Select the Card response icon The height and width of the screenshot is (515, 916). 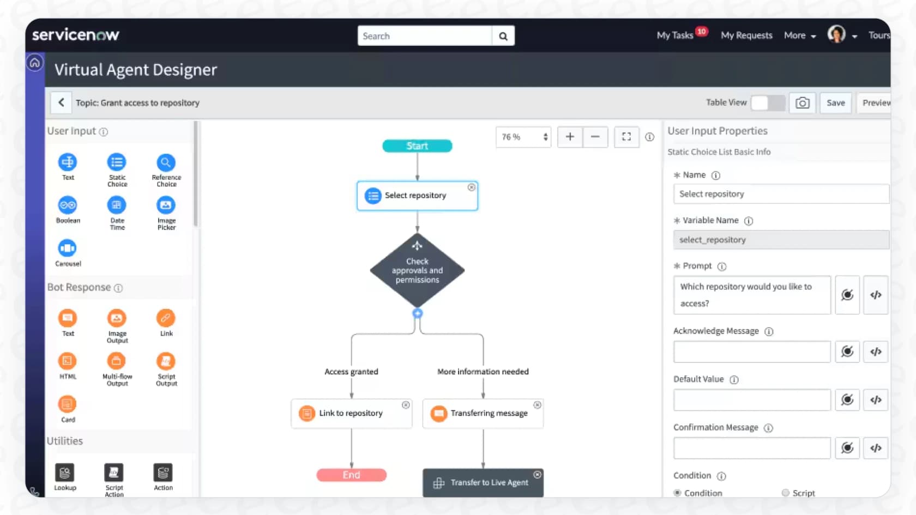pyautogui.click(x=68, y=404)
